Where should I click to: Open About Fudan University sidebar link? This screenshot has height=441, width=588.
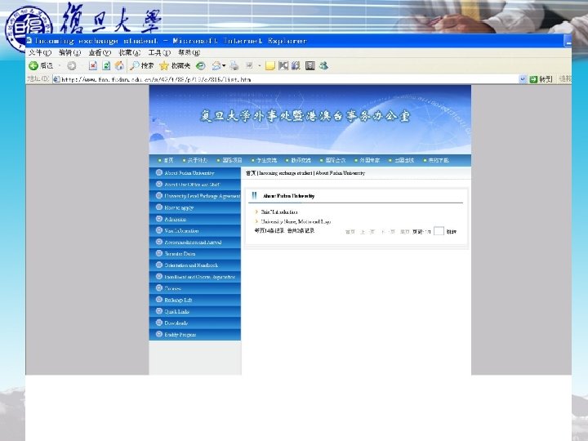pos(189,173)
